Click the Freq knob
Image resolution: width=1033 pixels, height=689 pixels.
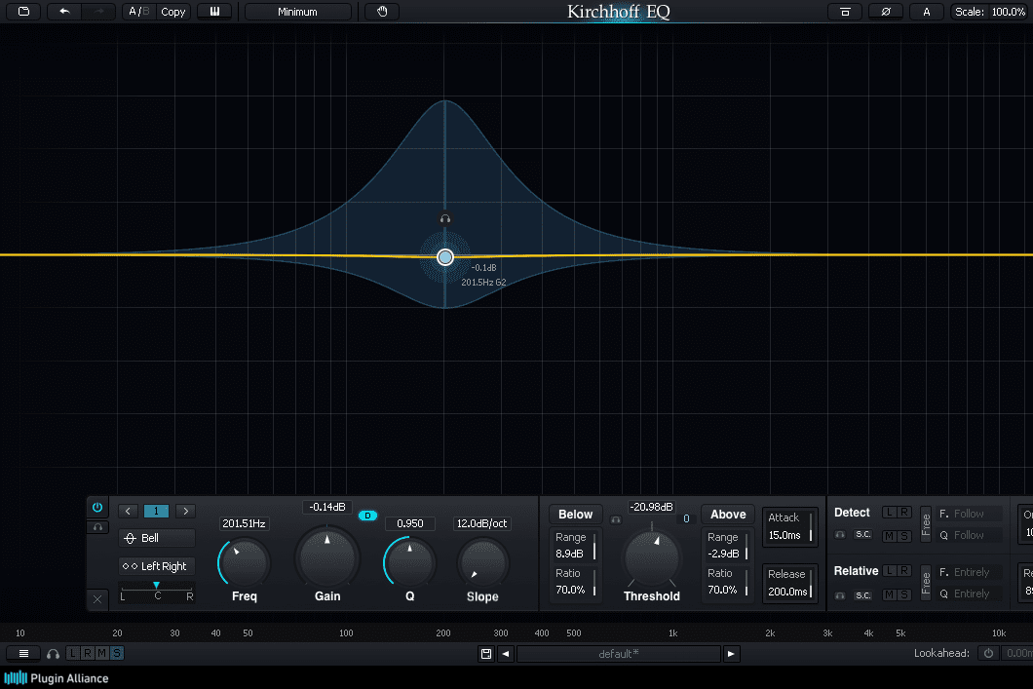pos(245,563)
